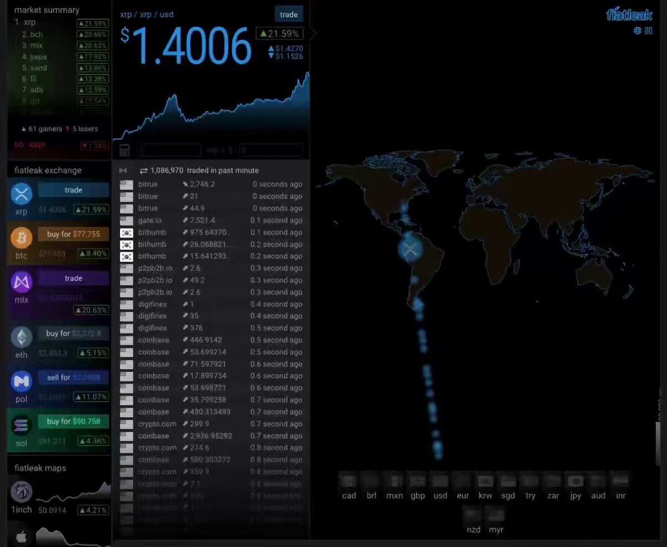Click the try currency flag
Viewport: 667px width, 547px height.
coord(530,481)
